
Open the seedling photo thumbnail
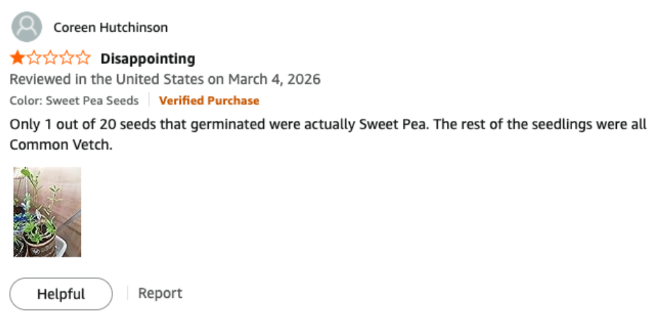point(47,212)
